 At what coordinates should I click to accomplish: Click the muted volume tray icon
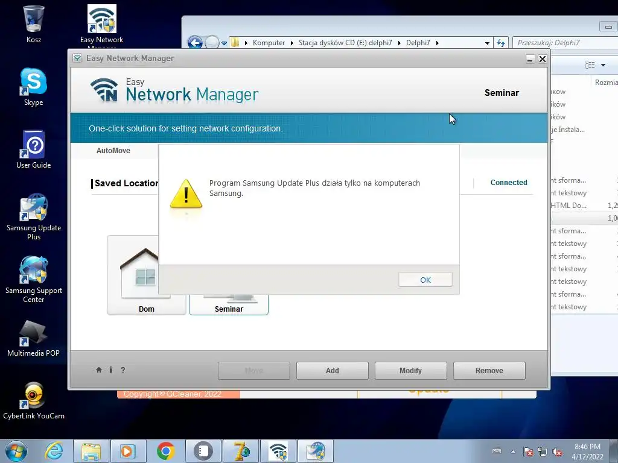(x=557, y=452)
